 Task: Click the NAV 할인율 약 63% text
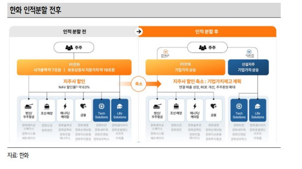(x=74, y=87)
